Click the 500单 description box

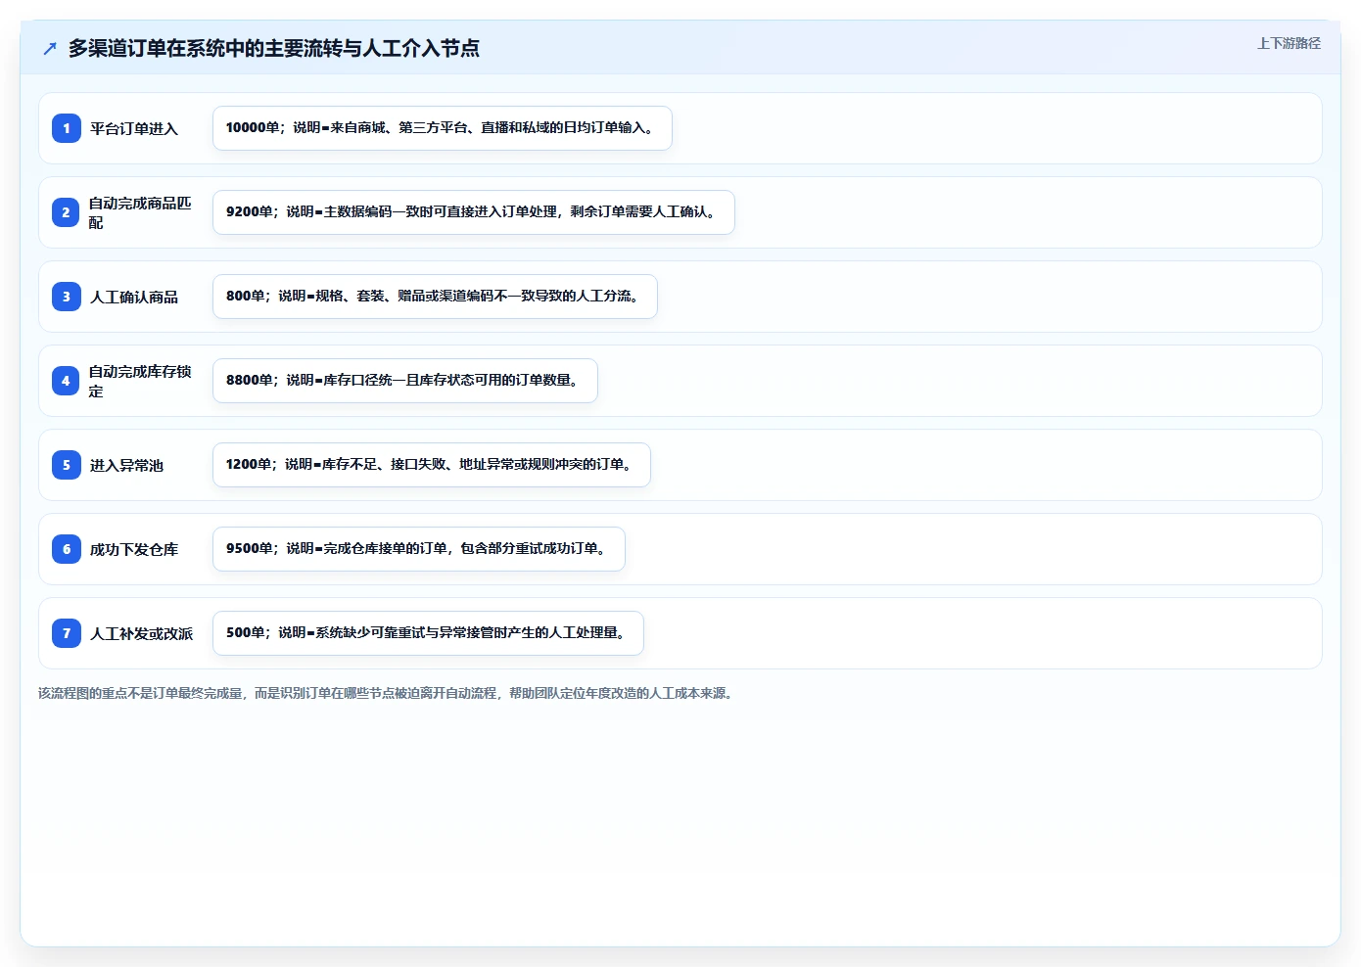click(x=428, y=633)
